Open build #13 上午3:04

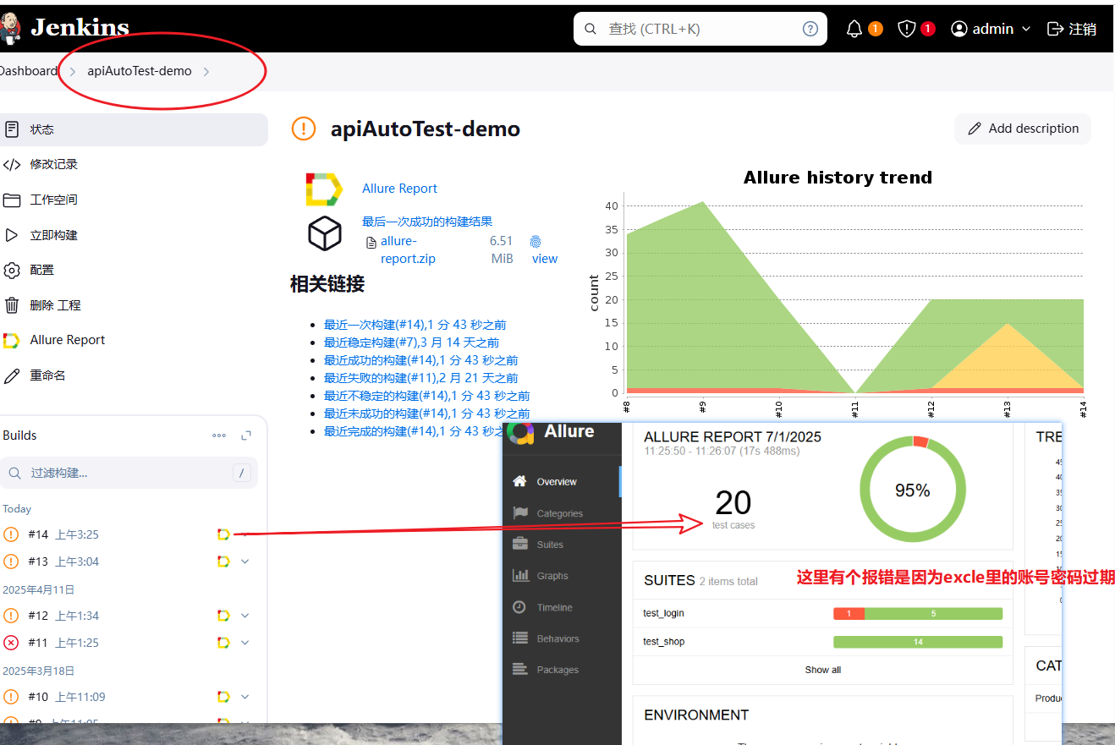tap(63, 561)
